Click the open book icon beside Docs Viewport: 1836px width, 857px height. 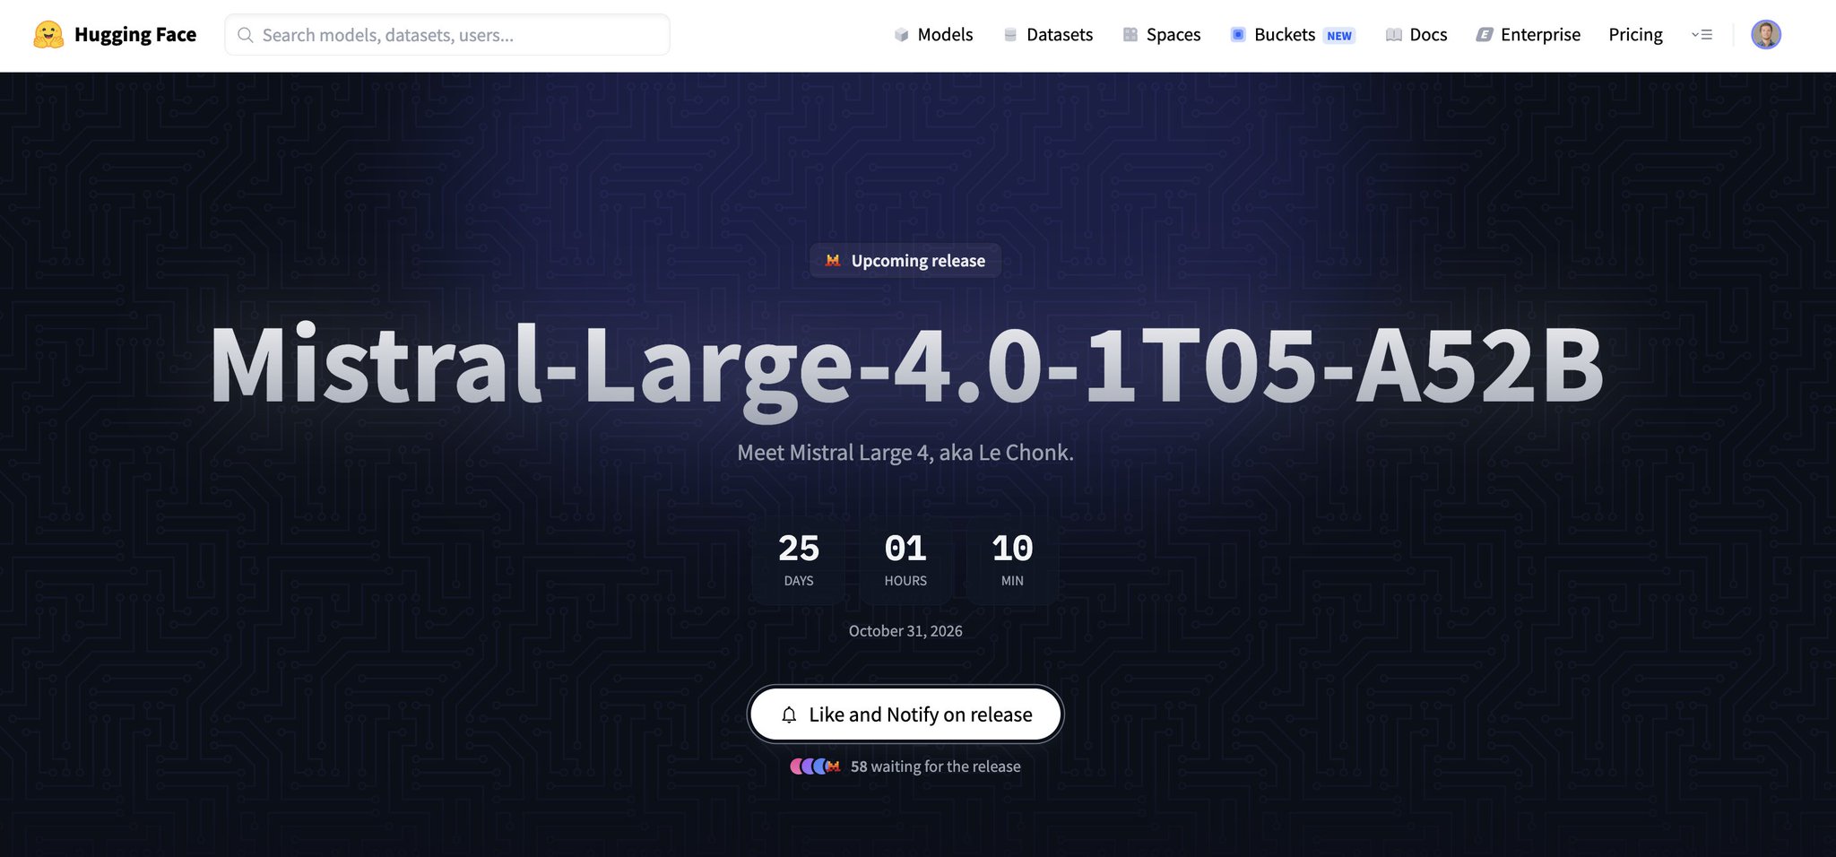pos(1394,35)
